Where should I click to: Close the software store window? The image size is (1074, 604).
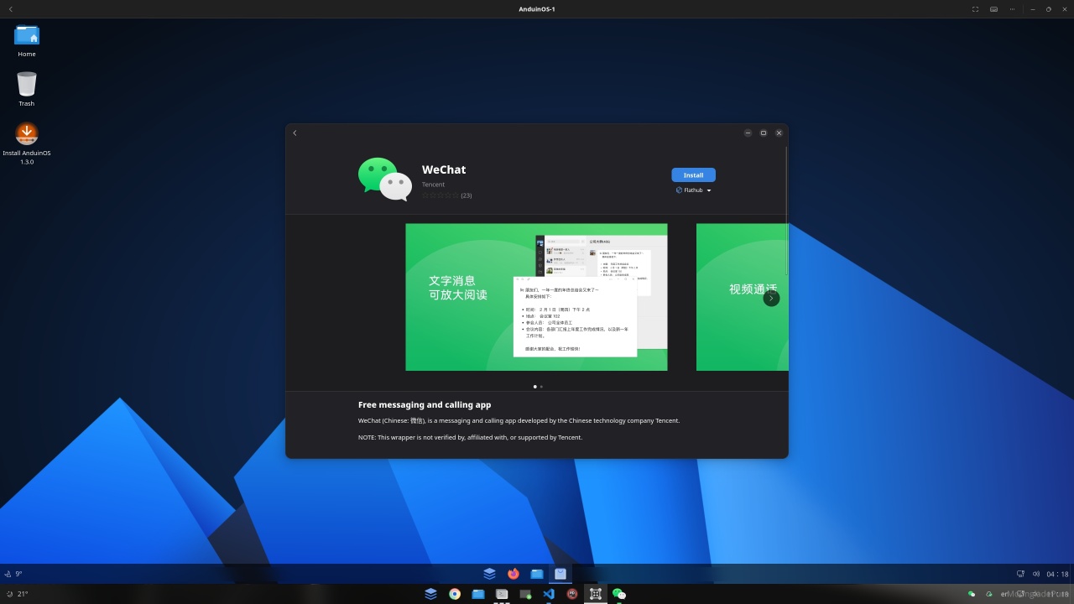779,133
